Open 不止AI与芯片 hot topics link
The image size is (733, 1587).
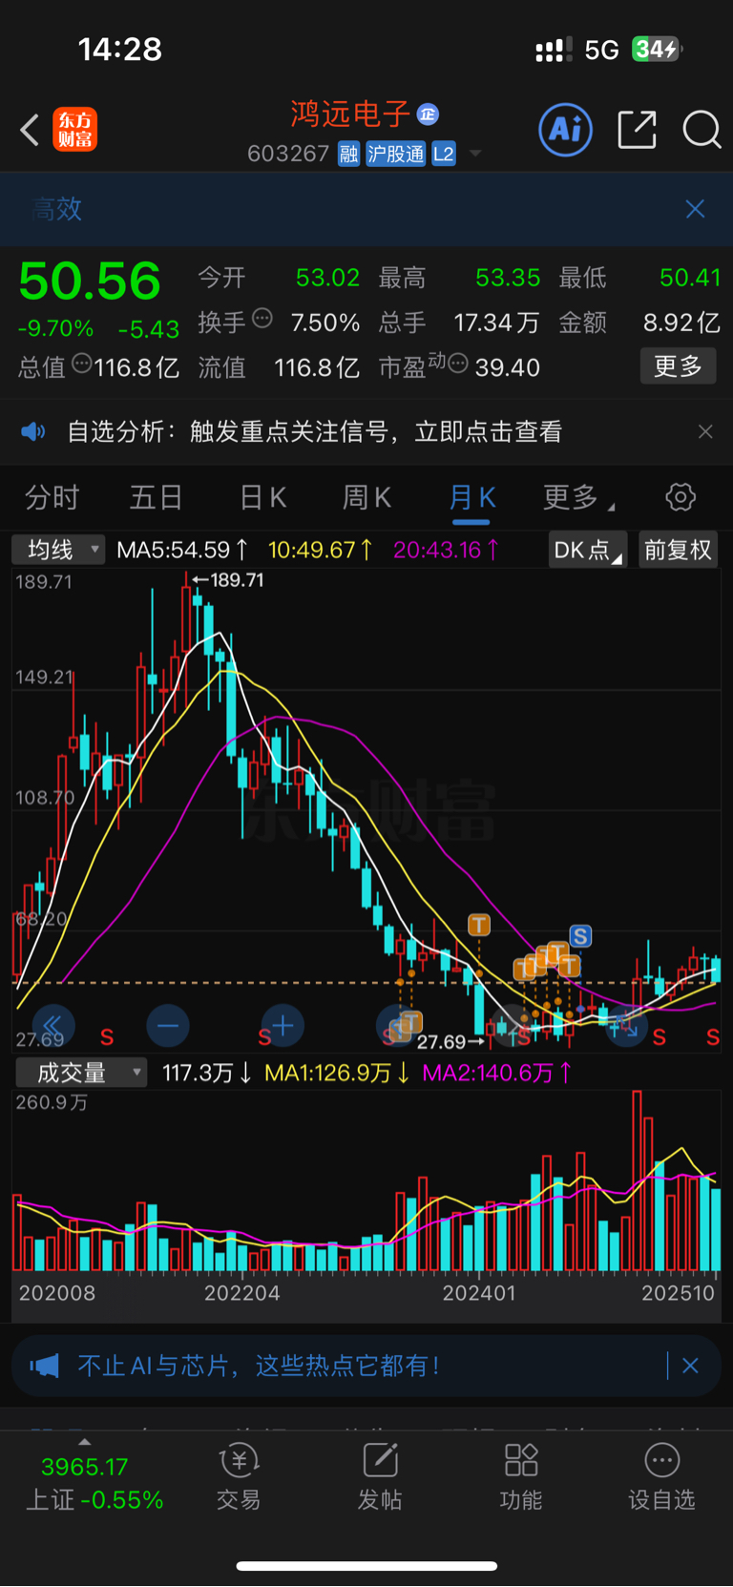tap(258, 1366)
